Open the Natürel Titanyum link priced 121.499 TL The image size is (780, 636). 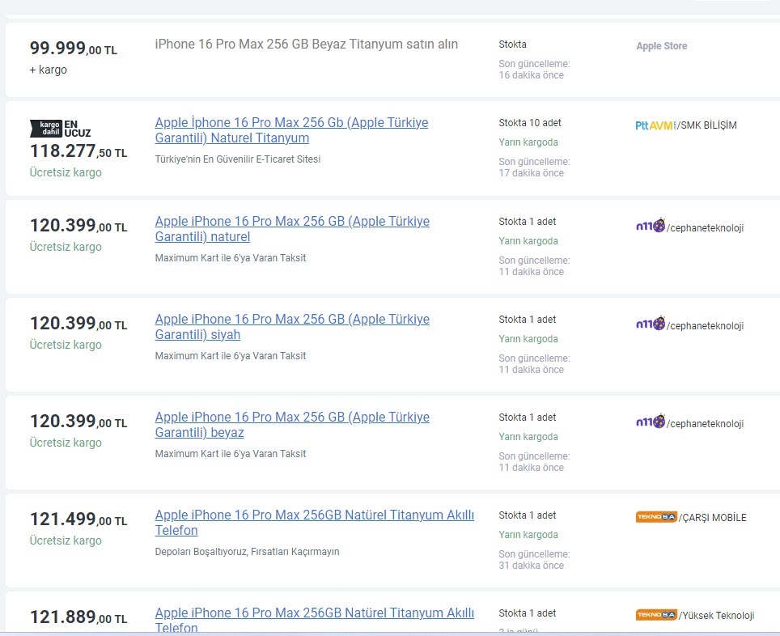[x=314, y=523]
